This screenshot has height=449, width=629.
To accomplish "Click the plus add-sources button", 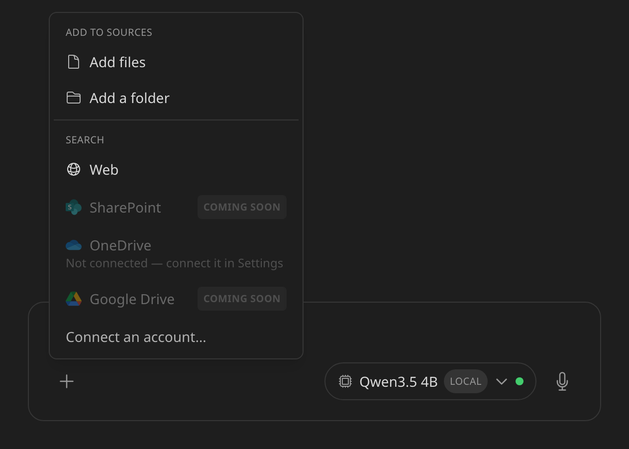I will tap(67, 381).
